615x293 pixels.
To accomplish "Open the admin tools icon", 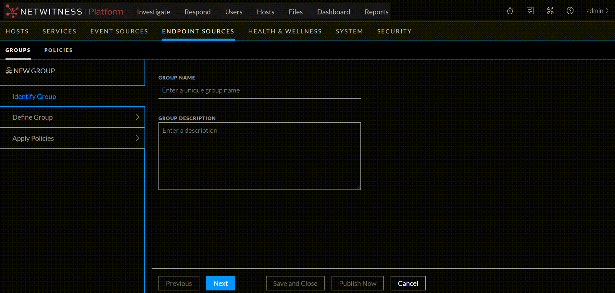I will pos(550,11).
